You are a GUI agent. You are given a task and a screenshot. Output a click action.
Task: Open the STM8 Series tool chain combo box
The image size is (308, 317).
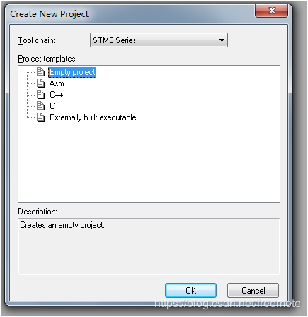pyautogui.click(x=159, y=40)
